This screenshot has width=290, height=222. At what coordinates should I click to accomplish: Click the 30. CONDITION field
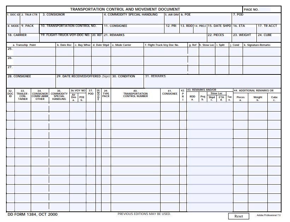pos(127,83)
